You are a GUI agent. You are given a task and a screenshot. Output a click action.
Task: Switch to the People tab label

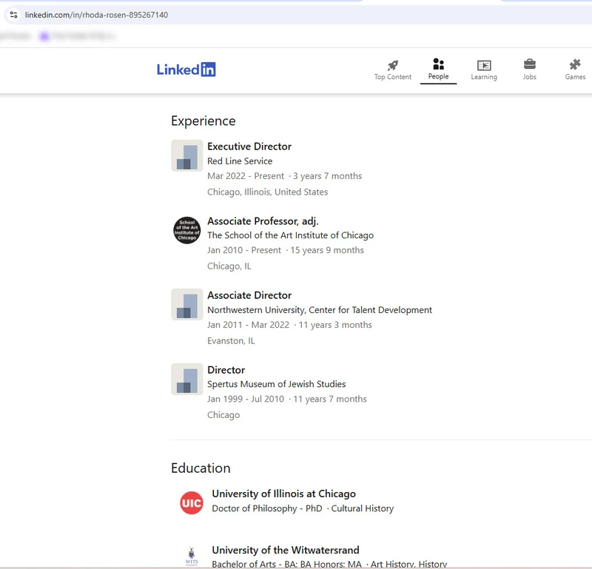[x=438, y=76]
